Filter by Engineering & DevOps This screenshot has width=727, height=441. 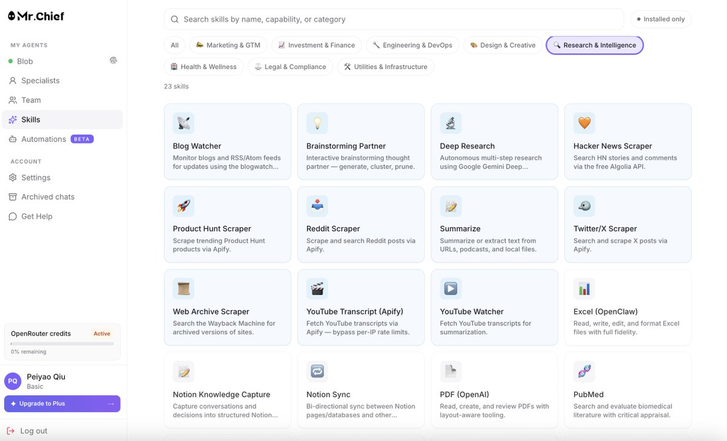click(x=413, y=45)
